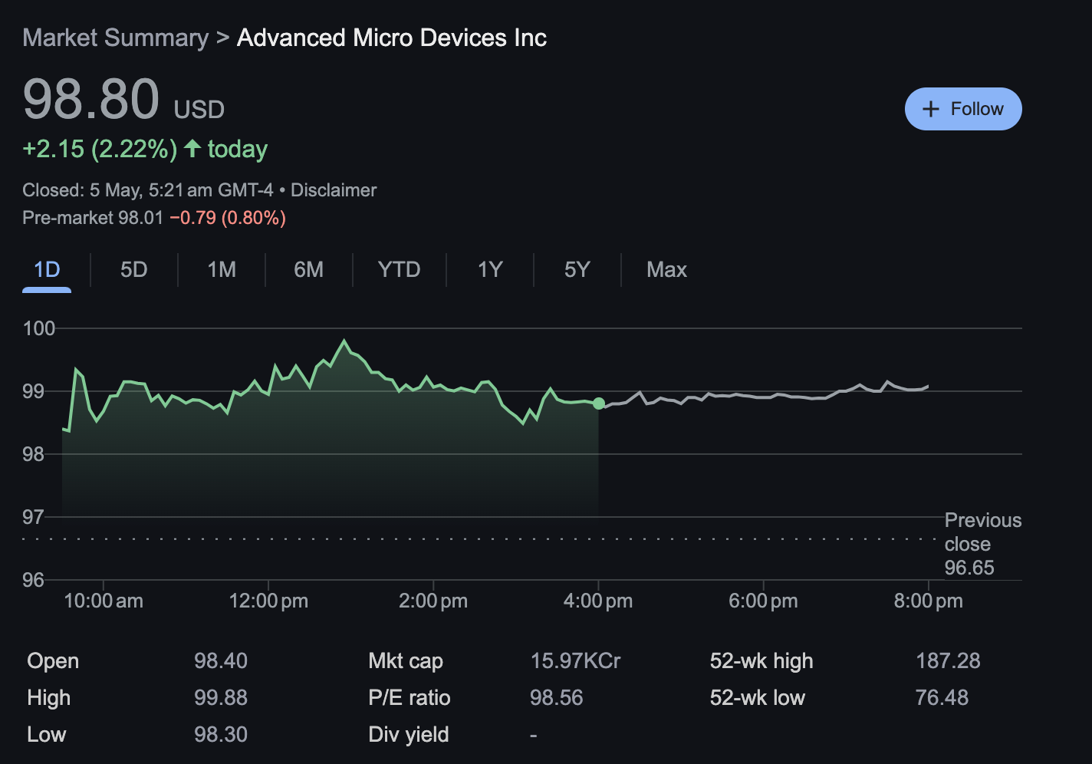Click the Follow button
The width and height of the screenshot is (1092, 764).
963,109
